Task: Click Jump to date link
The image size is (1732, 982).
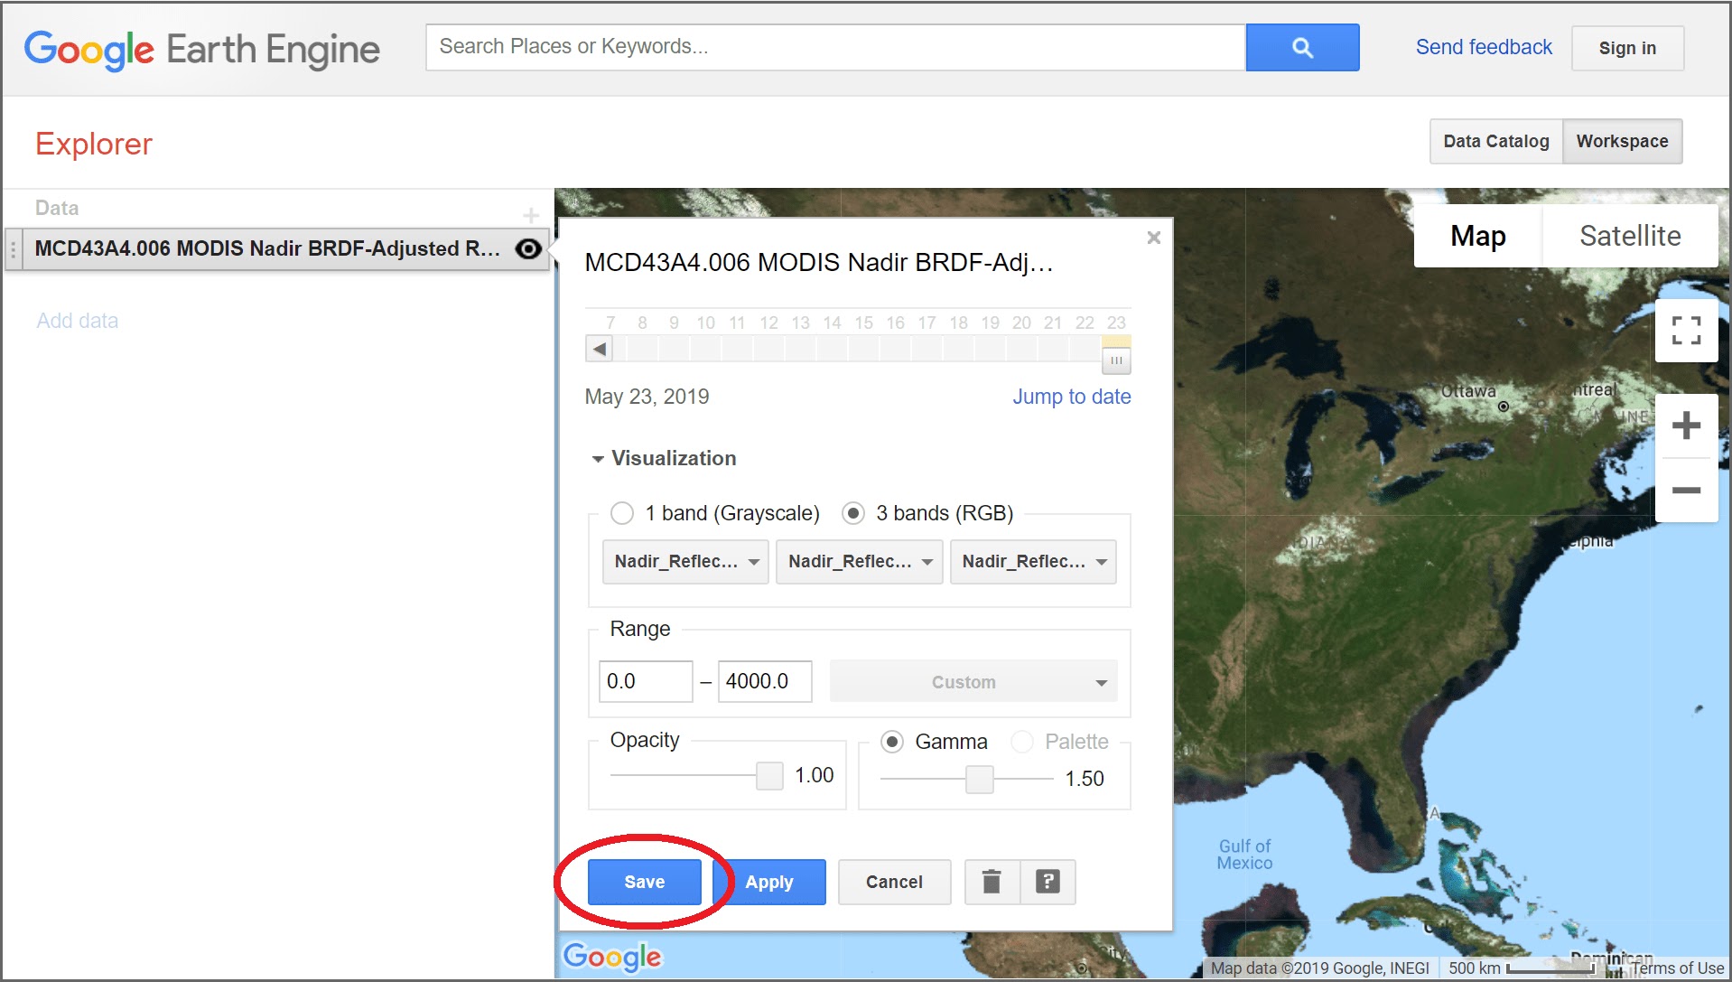Action: (1071, 397)
